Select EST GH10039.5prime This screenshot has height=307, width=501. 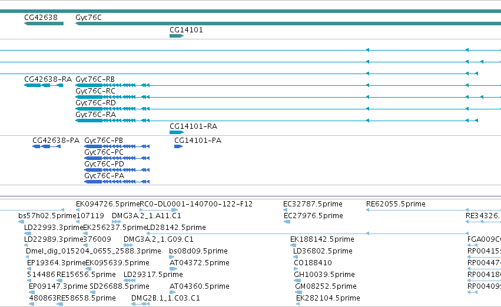[x=324, y=275]
